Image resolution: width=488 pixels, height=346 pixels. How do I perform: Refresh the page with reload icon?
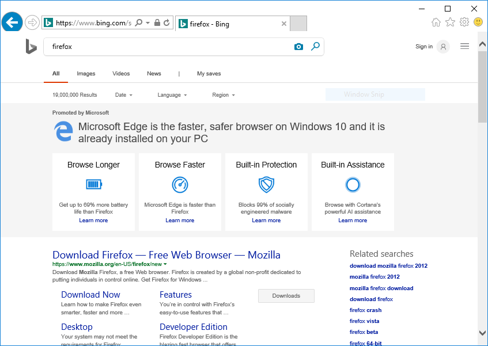click(167, 22)
